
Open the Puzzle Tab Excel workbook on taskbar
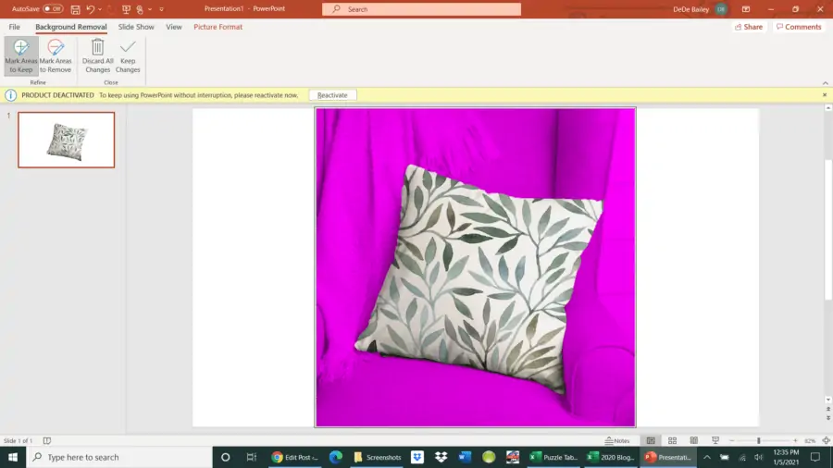[x=553, y=457]
